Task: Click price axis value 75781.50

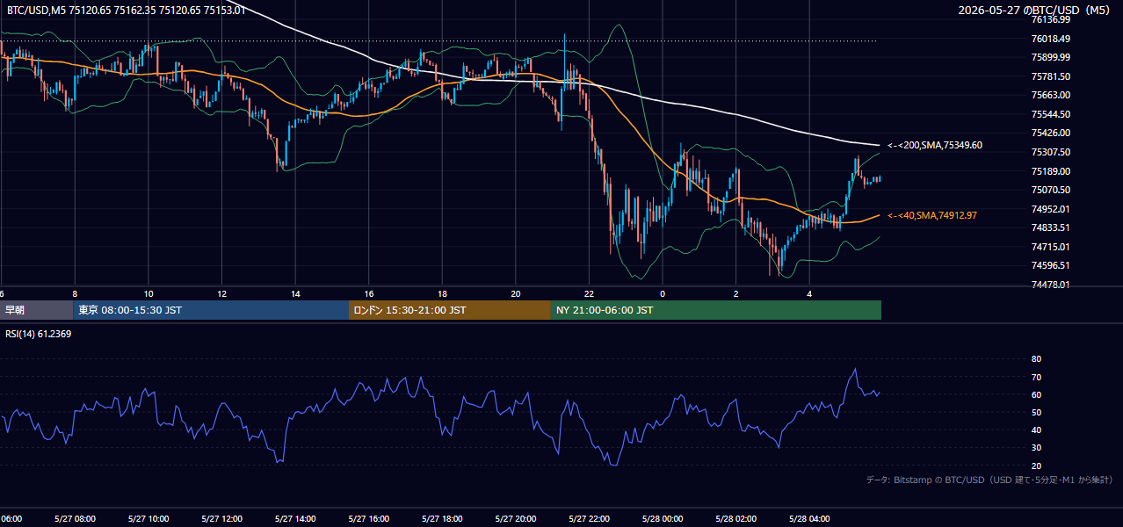Action: (1050, 76)
